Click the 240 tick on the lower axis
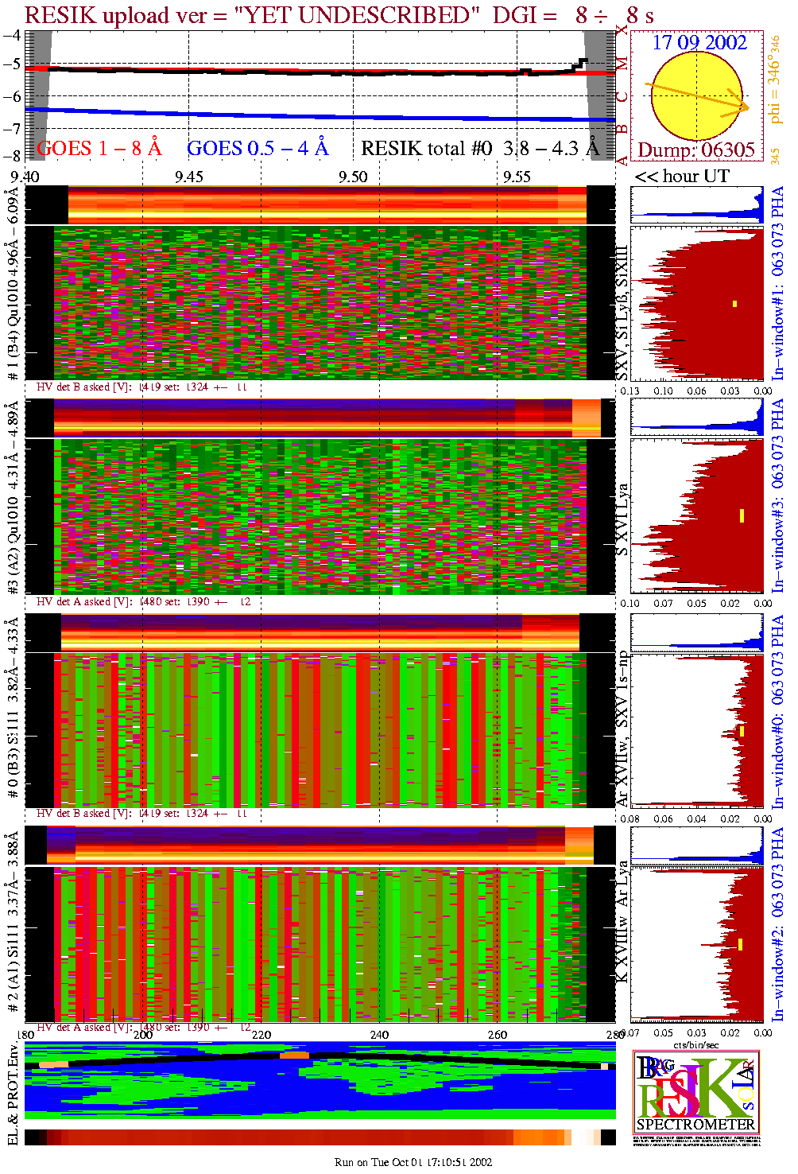 coord(379,1035)
